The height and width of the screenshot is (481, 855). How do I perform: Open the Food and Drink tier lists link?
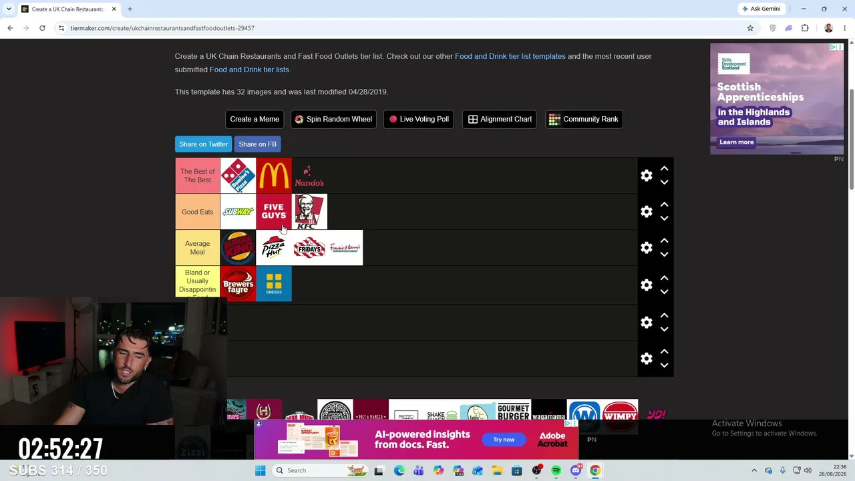tap(249, 69)
